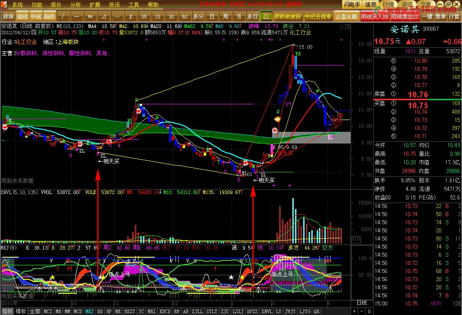Click the 阳线买入BB button
The image size is (462, 315).
tap(375, 17)
